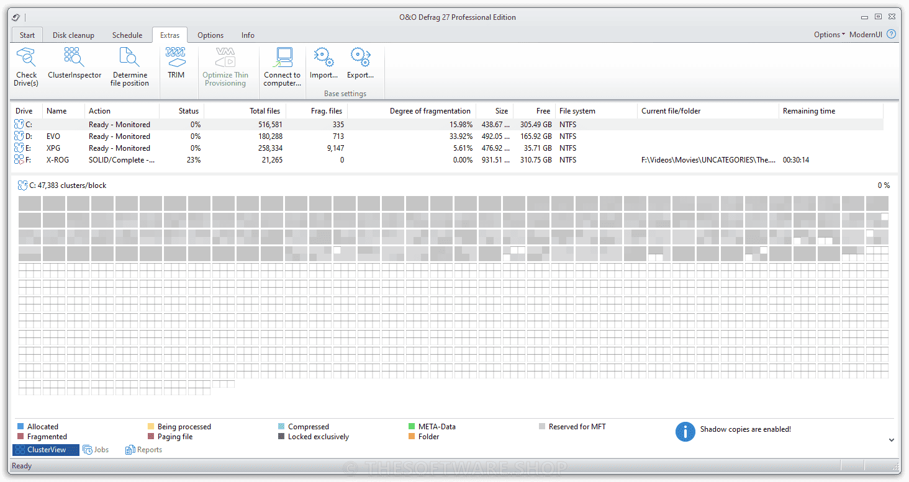Sort by Total files column header
The height and width of the screenshot is (482, 909).
point(244,111)
